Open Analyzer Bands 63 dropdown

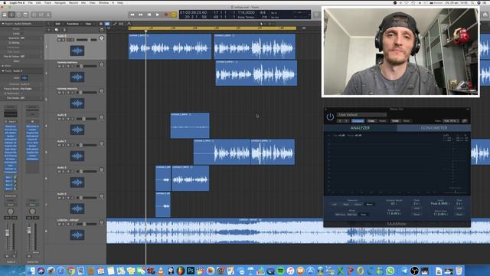[394, 204]
